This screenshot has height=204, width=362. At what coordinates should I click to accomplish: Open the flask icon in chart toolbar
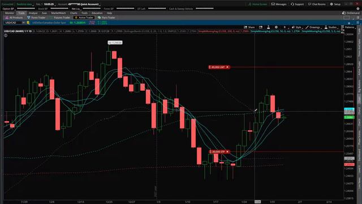coord(268,27)
